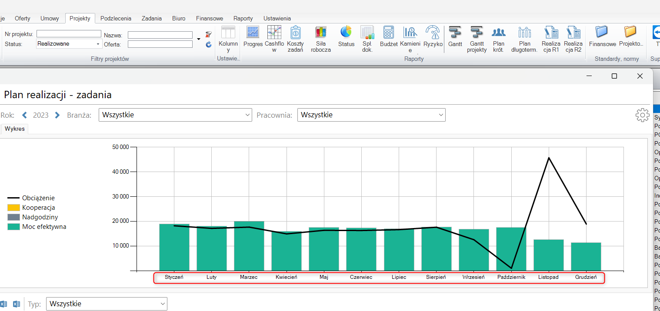Minimize the Plan realizacji window

pyautogui.click(x=589, y=76)
